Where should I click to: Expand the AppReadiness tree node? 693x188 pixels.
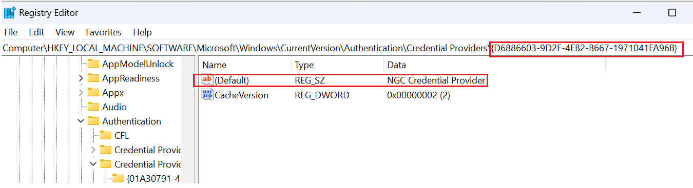click(81, 78)
